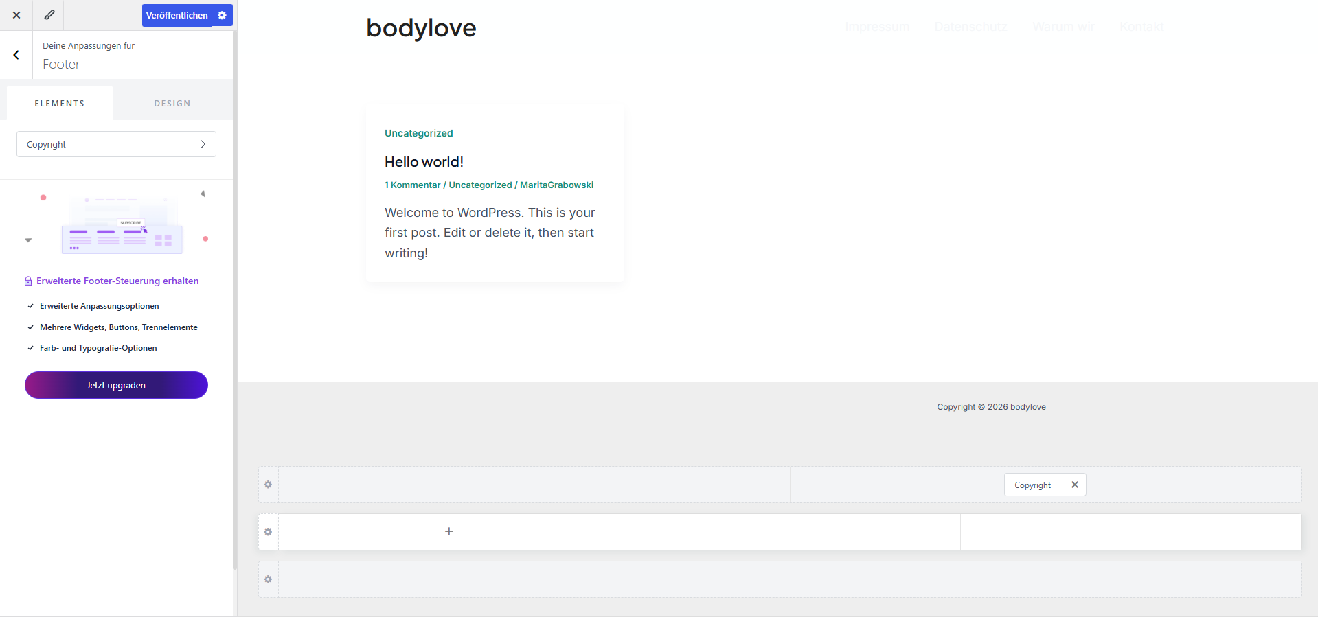Add an element with the plus icon

[x=449, y=531]
